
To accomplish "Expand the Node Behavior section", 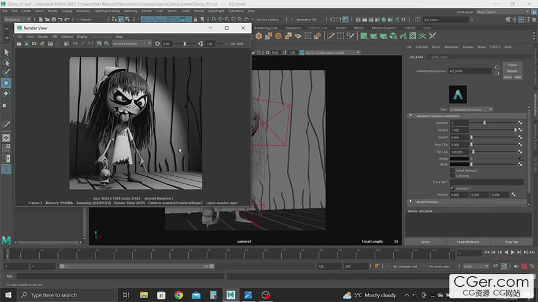I will [x=410, y=202].
